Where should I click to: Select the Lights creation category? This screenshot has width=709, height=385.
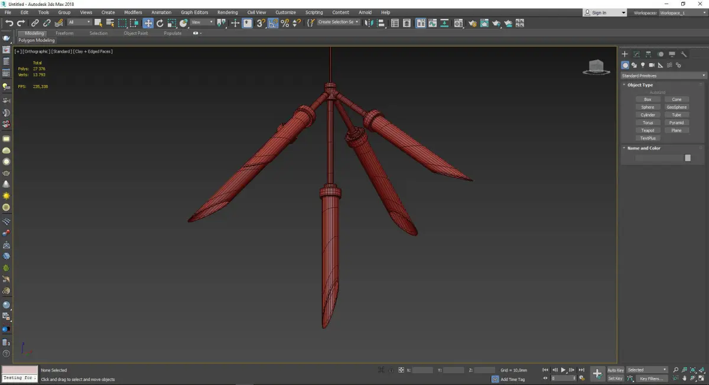[x=643, y=65]
